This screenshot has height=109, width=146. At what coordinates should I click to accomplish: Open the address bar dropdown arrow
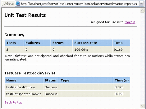coord(141,4)
